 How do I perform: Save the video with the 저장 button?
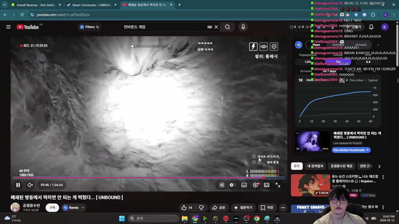point(267,208)
